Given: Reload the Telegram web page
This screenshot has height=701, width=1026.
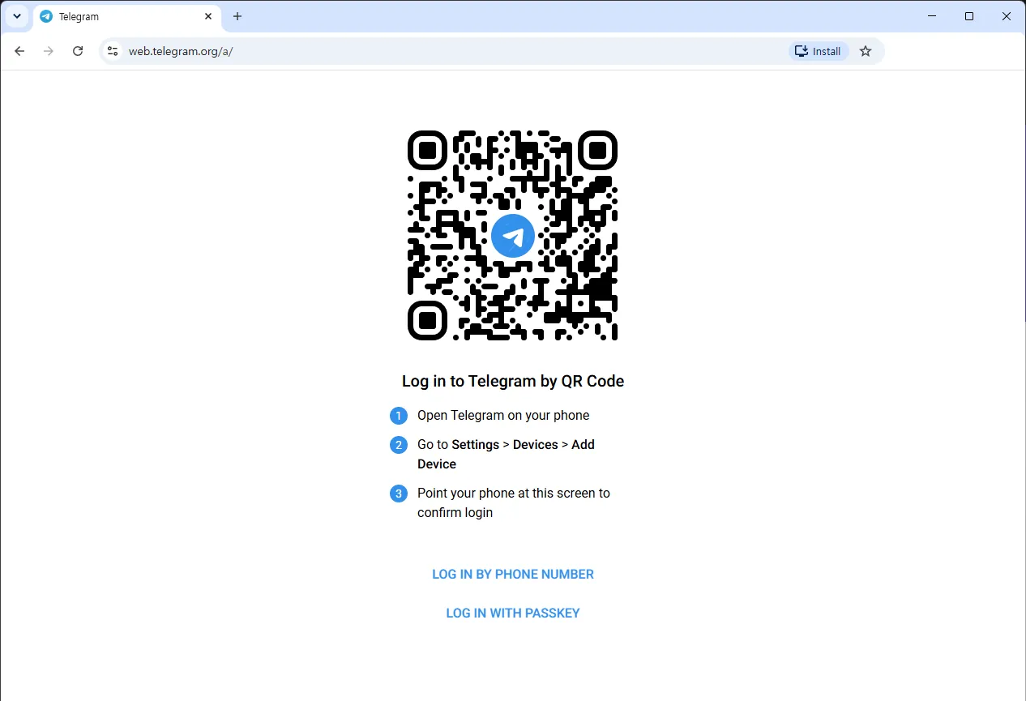Looking at the screenshot, I should click(78, 51).
